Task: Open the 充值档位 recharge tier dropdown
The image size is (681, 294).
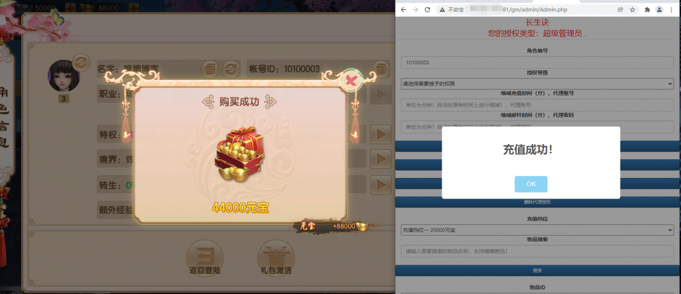Action: [x=537, y=230]
